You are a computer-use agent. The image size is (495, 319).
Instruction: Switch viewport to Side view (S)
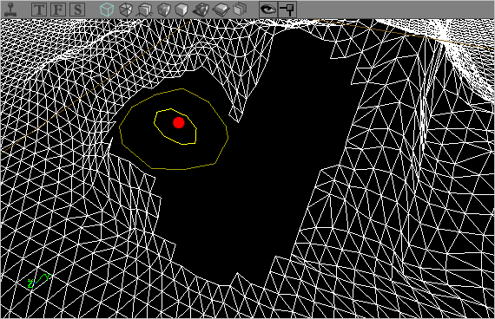(77, 10)
